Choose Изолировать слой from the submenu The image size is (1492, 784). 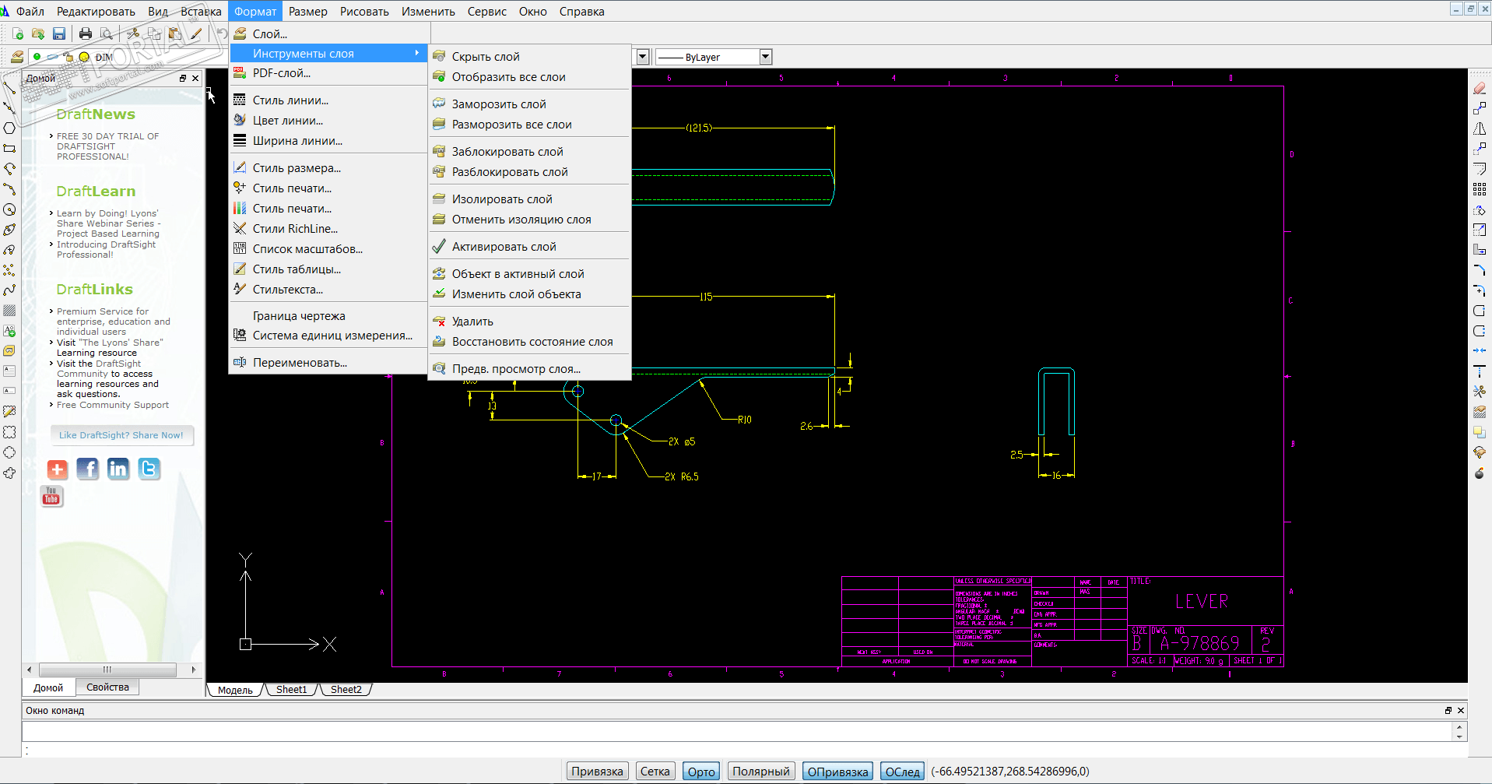tap(529, 199)
